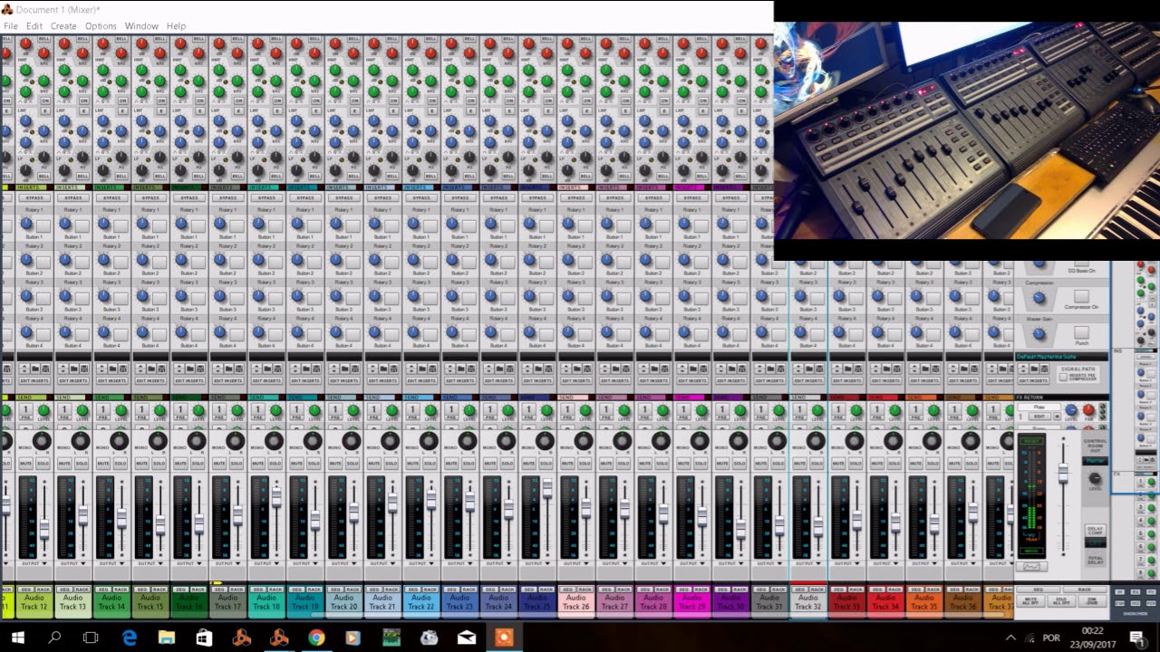Click the master level fader
This screenshot has width=1160, height=652.
pos(1063,473)
